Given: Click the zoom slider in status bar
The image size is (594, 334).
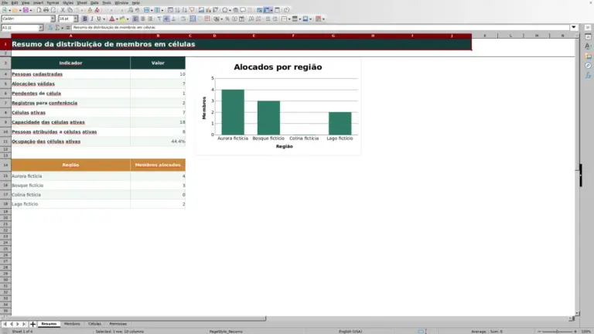Looking at the screenshot, I should [557, 332].
